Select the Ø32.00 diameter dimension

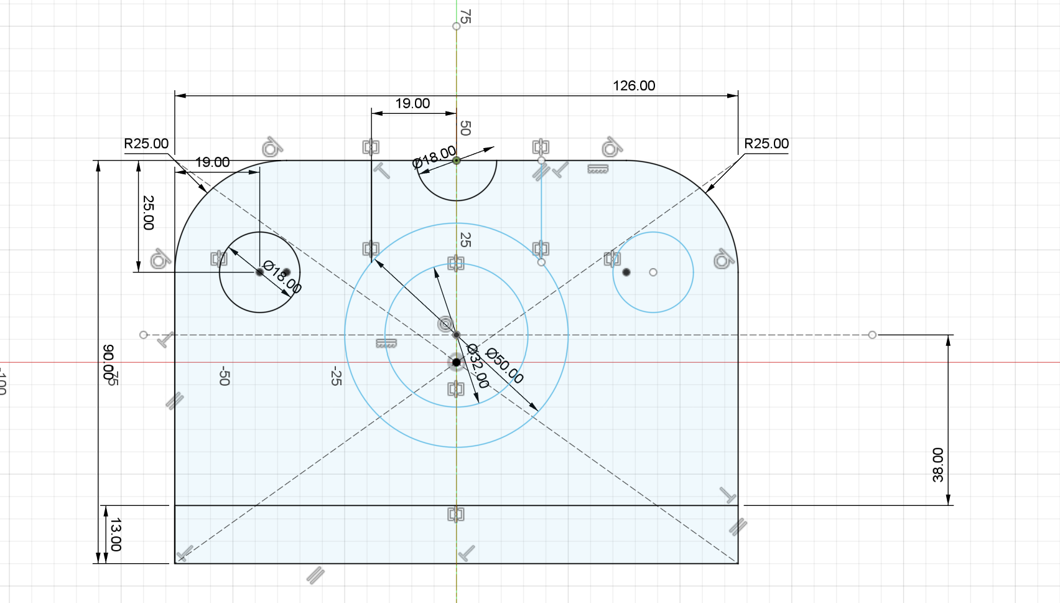click(x=478, y=366)
